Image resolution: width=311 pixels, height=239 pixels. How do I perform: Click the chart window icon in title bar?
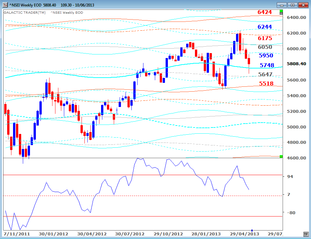[x=5, y=5]
